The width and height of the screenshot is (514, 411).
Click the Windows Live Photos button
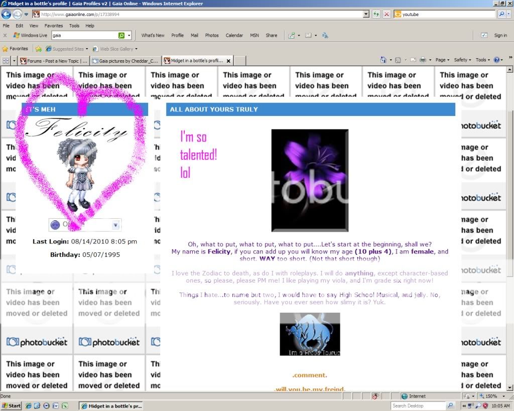click(x=212, y=36)
